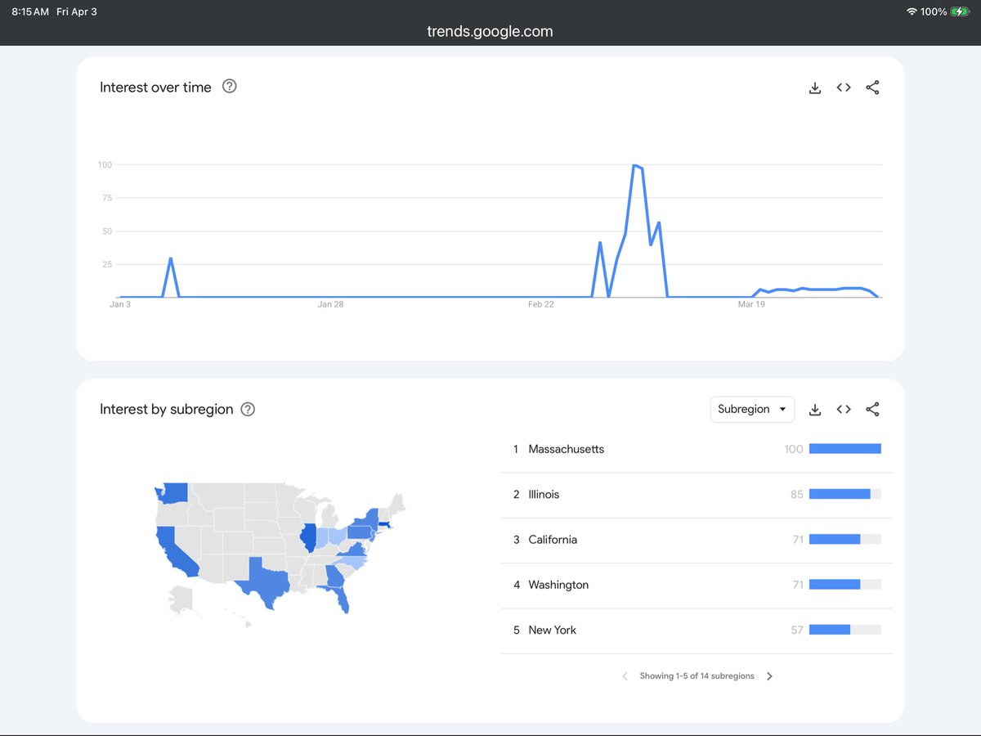
Task: Embed the Interest by subregion widget
Action: click(844, 409)
